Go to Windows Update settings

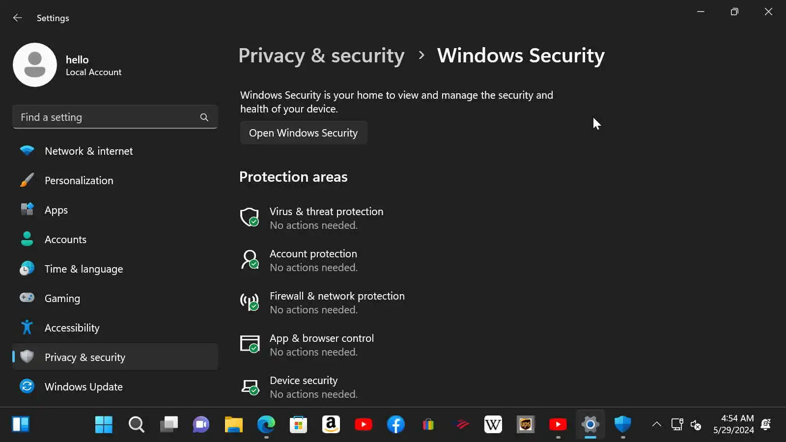[84, 387]
